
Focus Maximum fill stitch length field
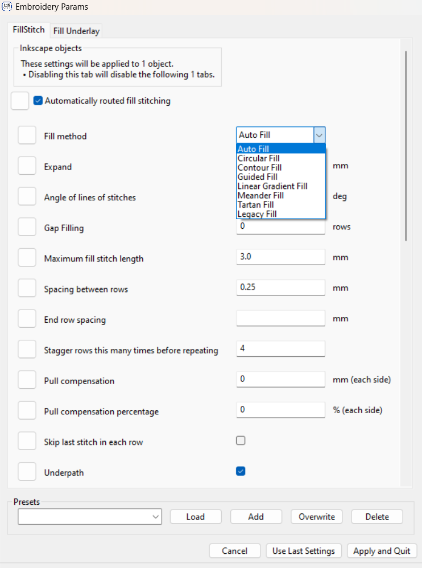point(281,257)
